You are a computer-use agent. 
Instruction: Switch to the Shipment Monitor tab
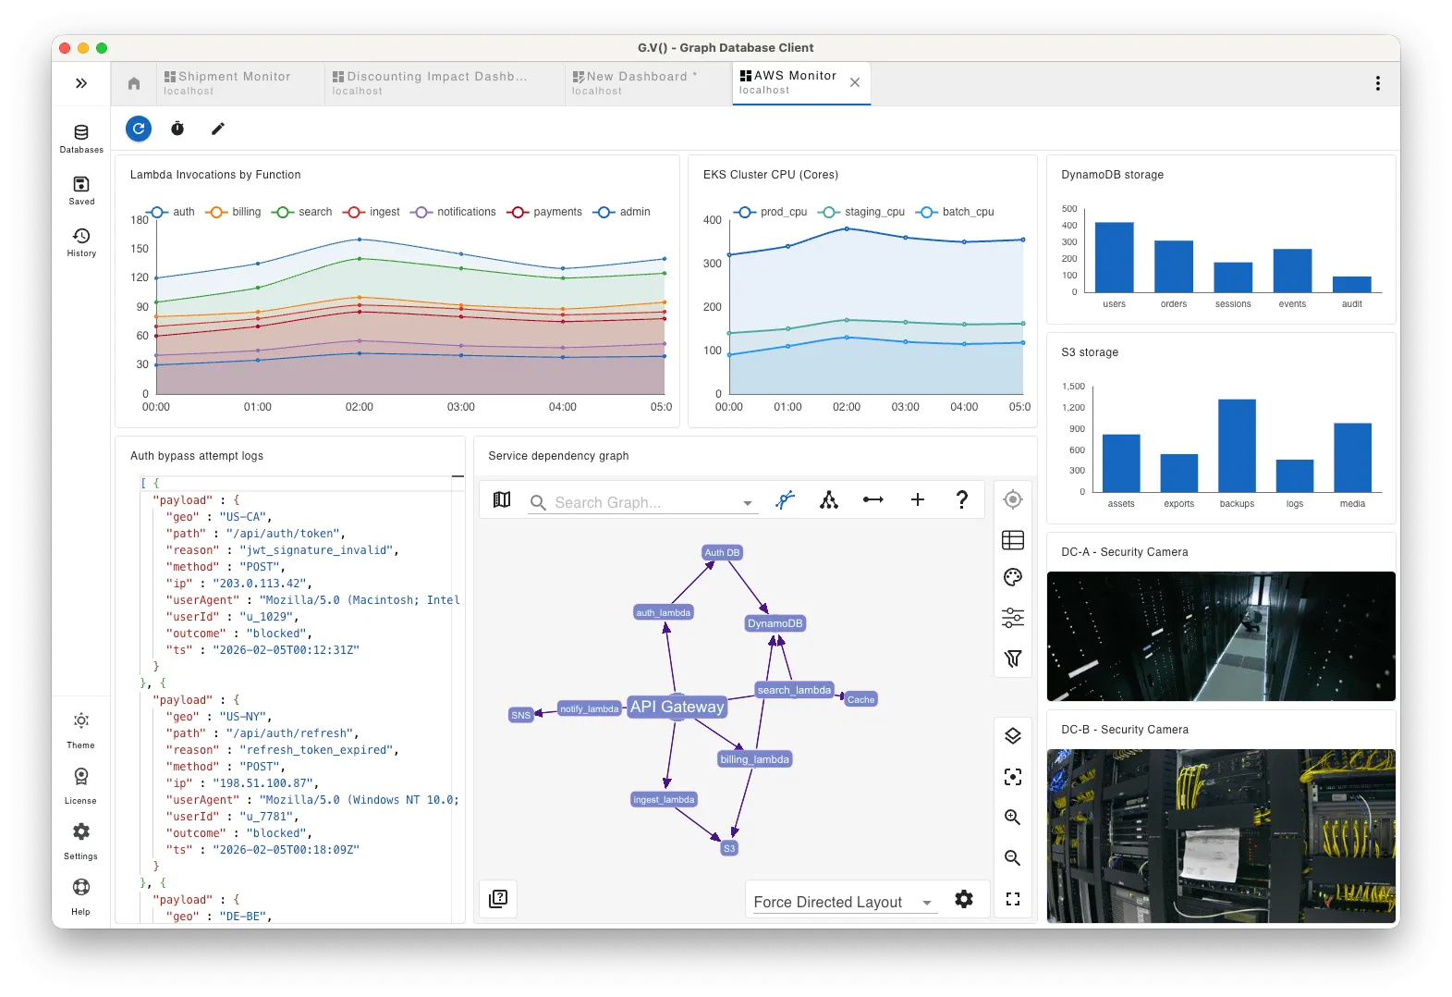[241, 83]
